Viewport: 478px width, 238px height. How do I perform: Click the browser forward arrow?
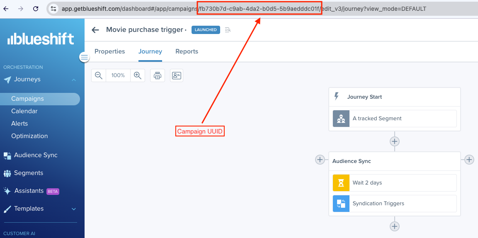click(x=21, y=9)
